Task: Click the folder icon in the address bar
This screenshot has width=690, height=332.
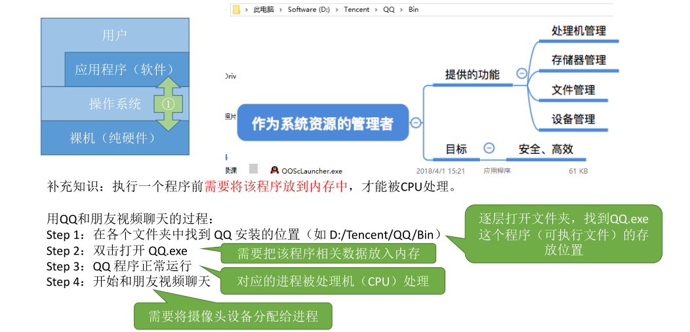Action: tap(236, 10)
